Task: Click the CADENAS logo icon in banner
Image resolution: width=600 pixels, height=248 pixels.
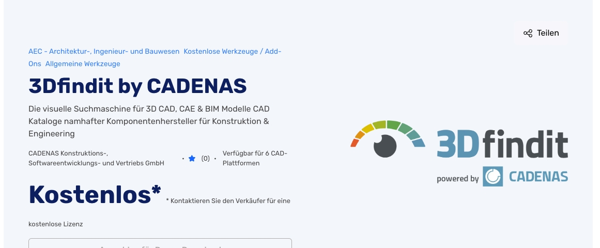Action: coord(493,176)
